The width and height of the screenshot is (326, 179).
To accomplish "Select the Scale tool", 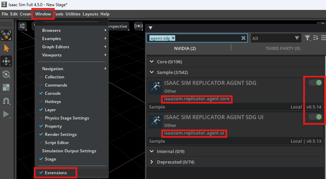I will pos(6,87).
